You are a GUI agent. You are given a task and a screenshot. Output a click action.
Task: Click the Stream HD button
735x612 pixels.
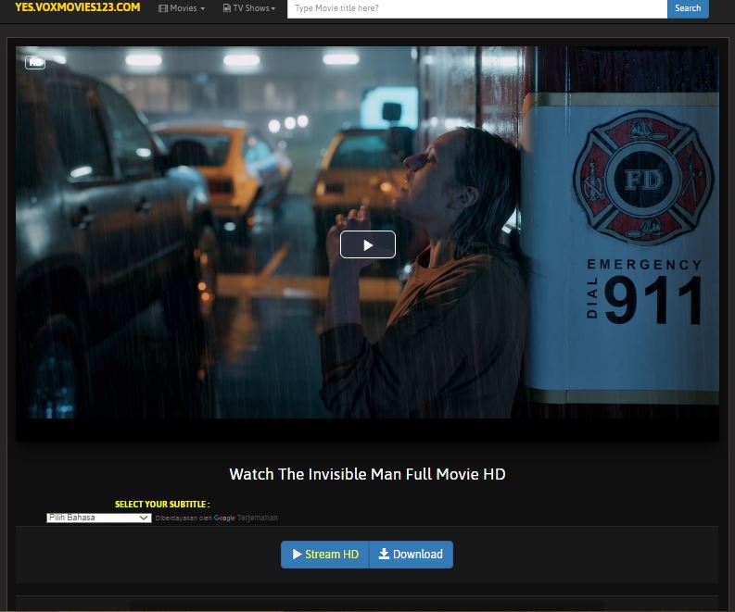tap(324, 555)
